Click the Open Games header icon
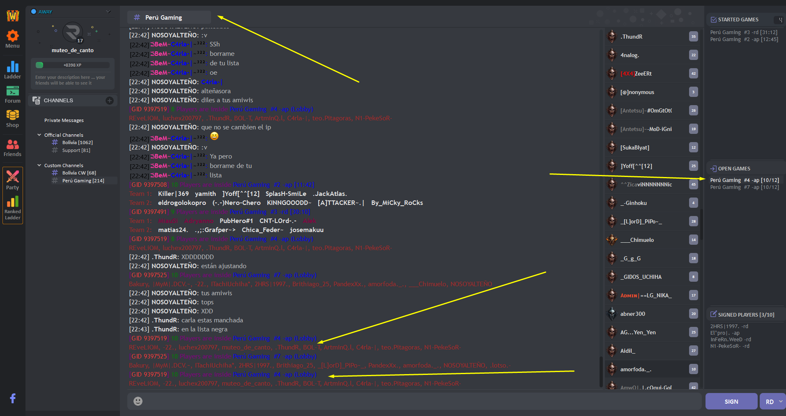The width and height of the screenshot is (786, 416). click(713, 169)
